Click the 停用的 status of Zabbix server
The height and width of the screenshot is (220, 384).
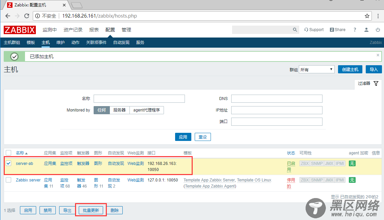click(x=291, y=183)
